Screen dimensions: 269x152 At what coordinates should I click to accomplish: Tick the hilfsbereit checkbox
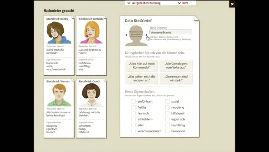pos(167,113)
